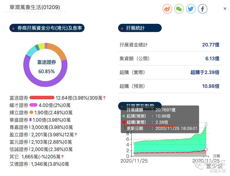Share on Twitter with bird icon
Viewport: 230px width, 176px height.
[x=191, y=9]
